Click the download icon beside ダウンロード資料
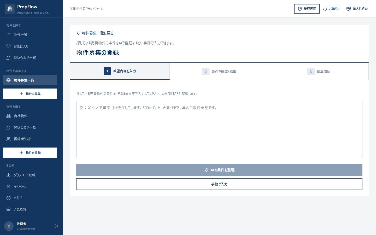376x235 pixels. click(8, 175)
